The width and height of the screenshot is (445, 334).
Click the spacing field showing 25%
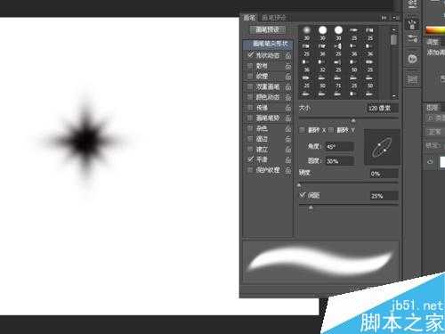tap(384, 196)
